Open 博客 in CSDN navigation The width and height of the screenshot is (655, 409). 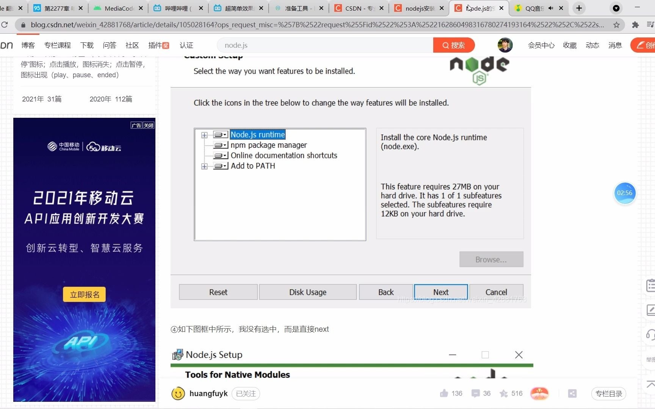28,45
